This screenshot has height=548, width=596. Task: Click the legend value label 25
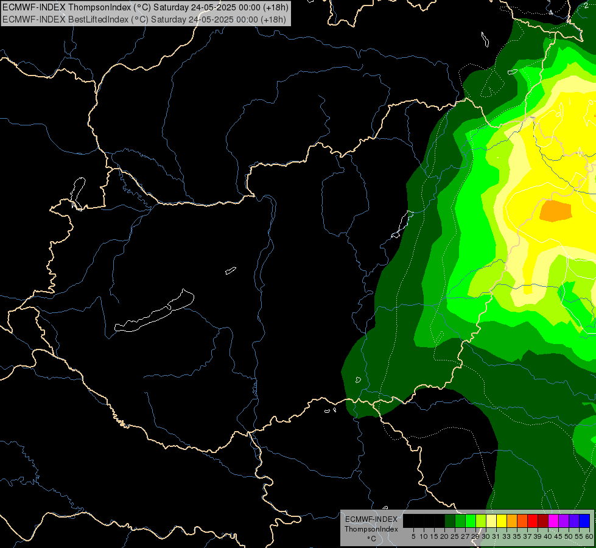(455, 536)
